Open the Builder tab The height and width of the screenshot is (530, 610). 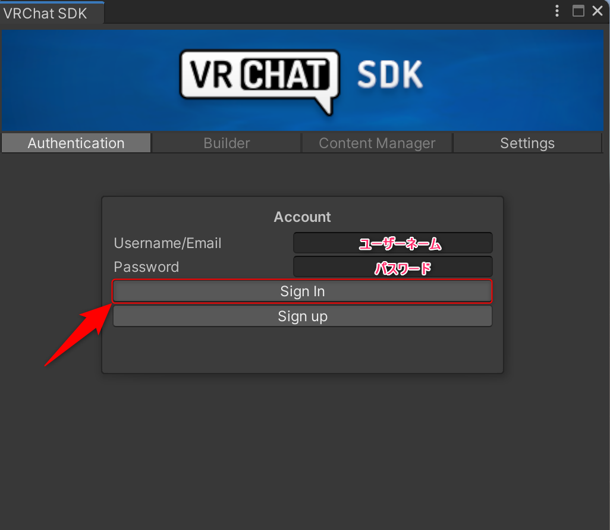pyautogui.click(x=227, y=143)
